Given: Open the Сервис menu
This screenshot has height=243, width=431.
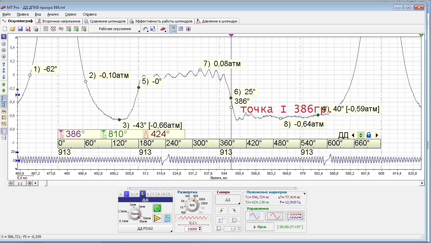Looking at the screenshot, I should coord(71,14).
